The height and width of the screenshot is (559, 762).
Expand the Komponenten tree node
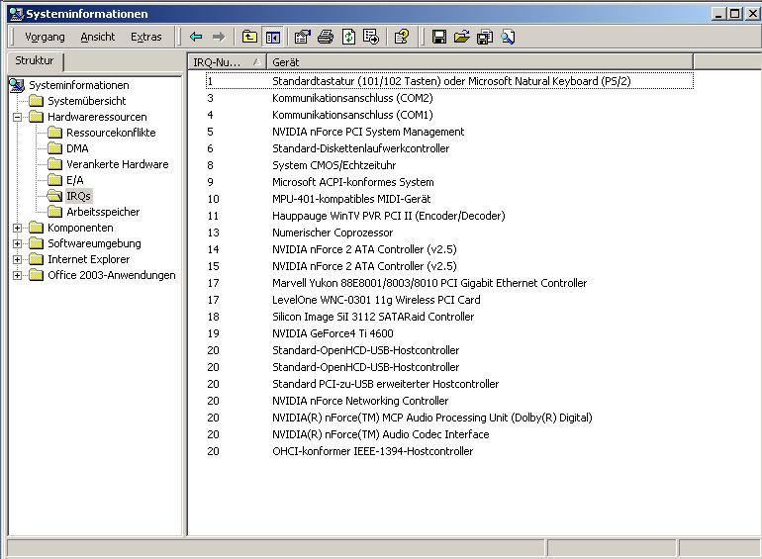(x=18, y=228)
